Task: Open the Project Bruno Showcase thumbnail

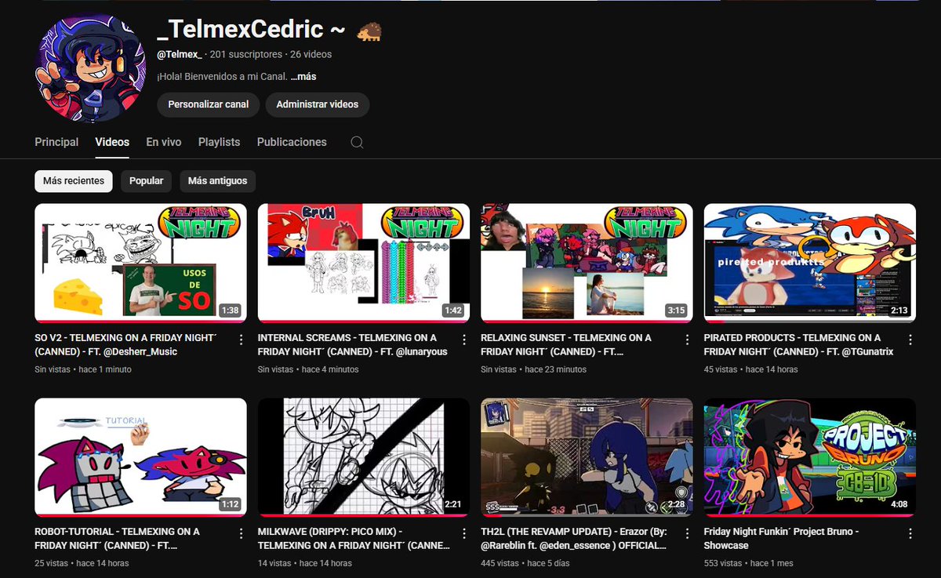Action: tap(810, 457)
